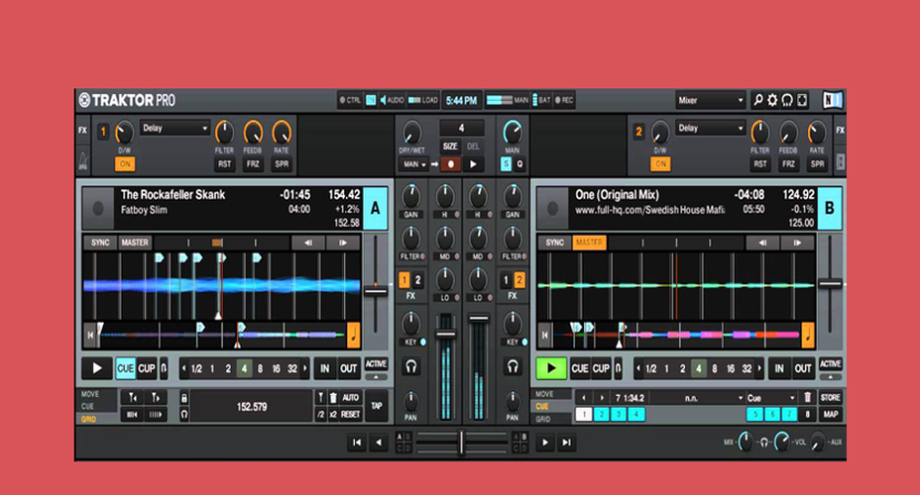Set Deck A as MASTER
The height and width of the screenshot is (495, 920).
(x=135, y=243)
